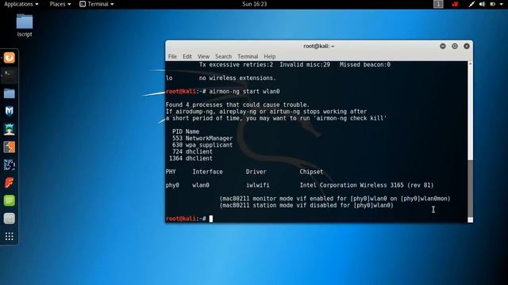Click 'phy0' value in the PHY column

[172, 185]
